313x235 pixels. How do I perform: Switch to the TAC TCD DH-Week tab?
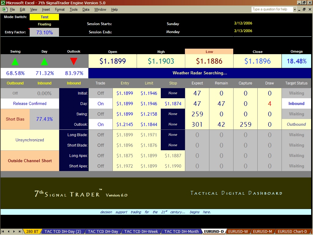(141, 231)
